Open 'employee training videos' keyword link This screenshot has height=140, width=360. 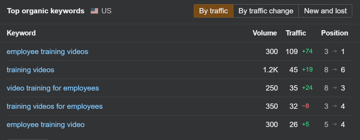pyautogui.click(x=47, y=52)
